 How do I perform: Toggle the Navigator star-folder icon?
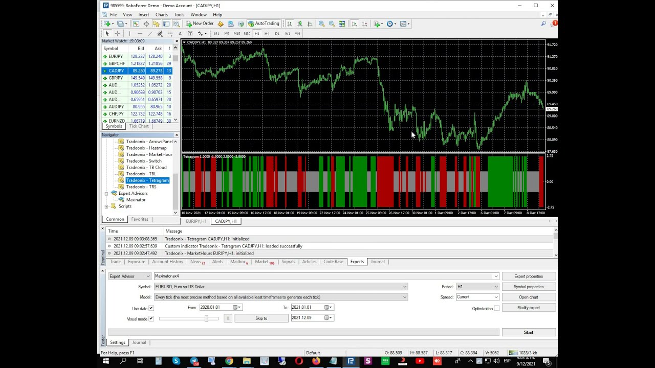pyautogui.click(x=156, y=24)
